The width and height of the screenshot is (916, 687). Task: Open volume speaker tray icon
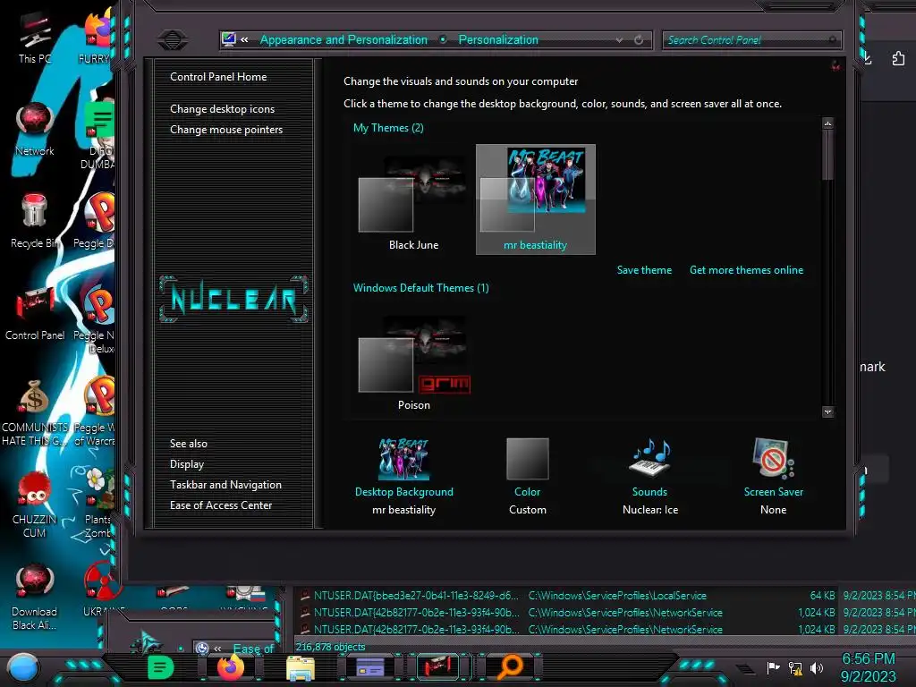point(816,667)
